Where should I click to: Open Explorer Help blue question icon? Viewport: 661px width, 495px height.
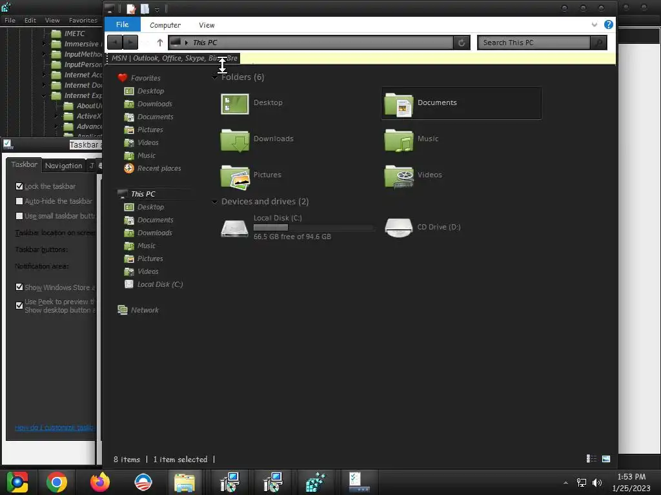pos(608,24)
